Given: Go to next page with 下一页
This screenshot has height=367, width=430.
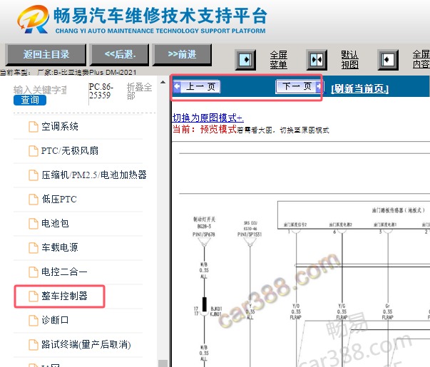Looking at the screenshot, I should (x=298, y=87).
